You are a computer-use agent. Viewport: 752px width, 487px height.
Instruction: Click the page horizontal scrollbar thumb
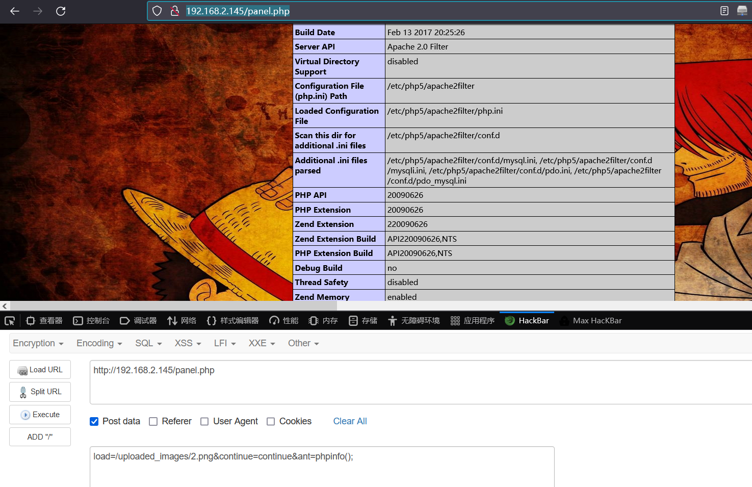tap(173, 306)
